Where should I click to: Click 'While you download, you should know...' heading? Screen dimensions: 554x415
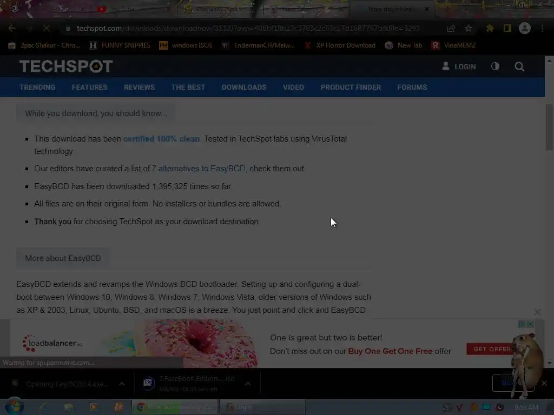[x=95, y=113]
